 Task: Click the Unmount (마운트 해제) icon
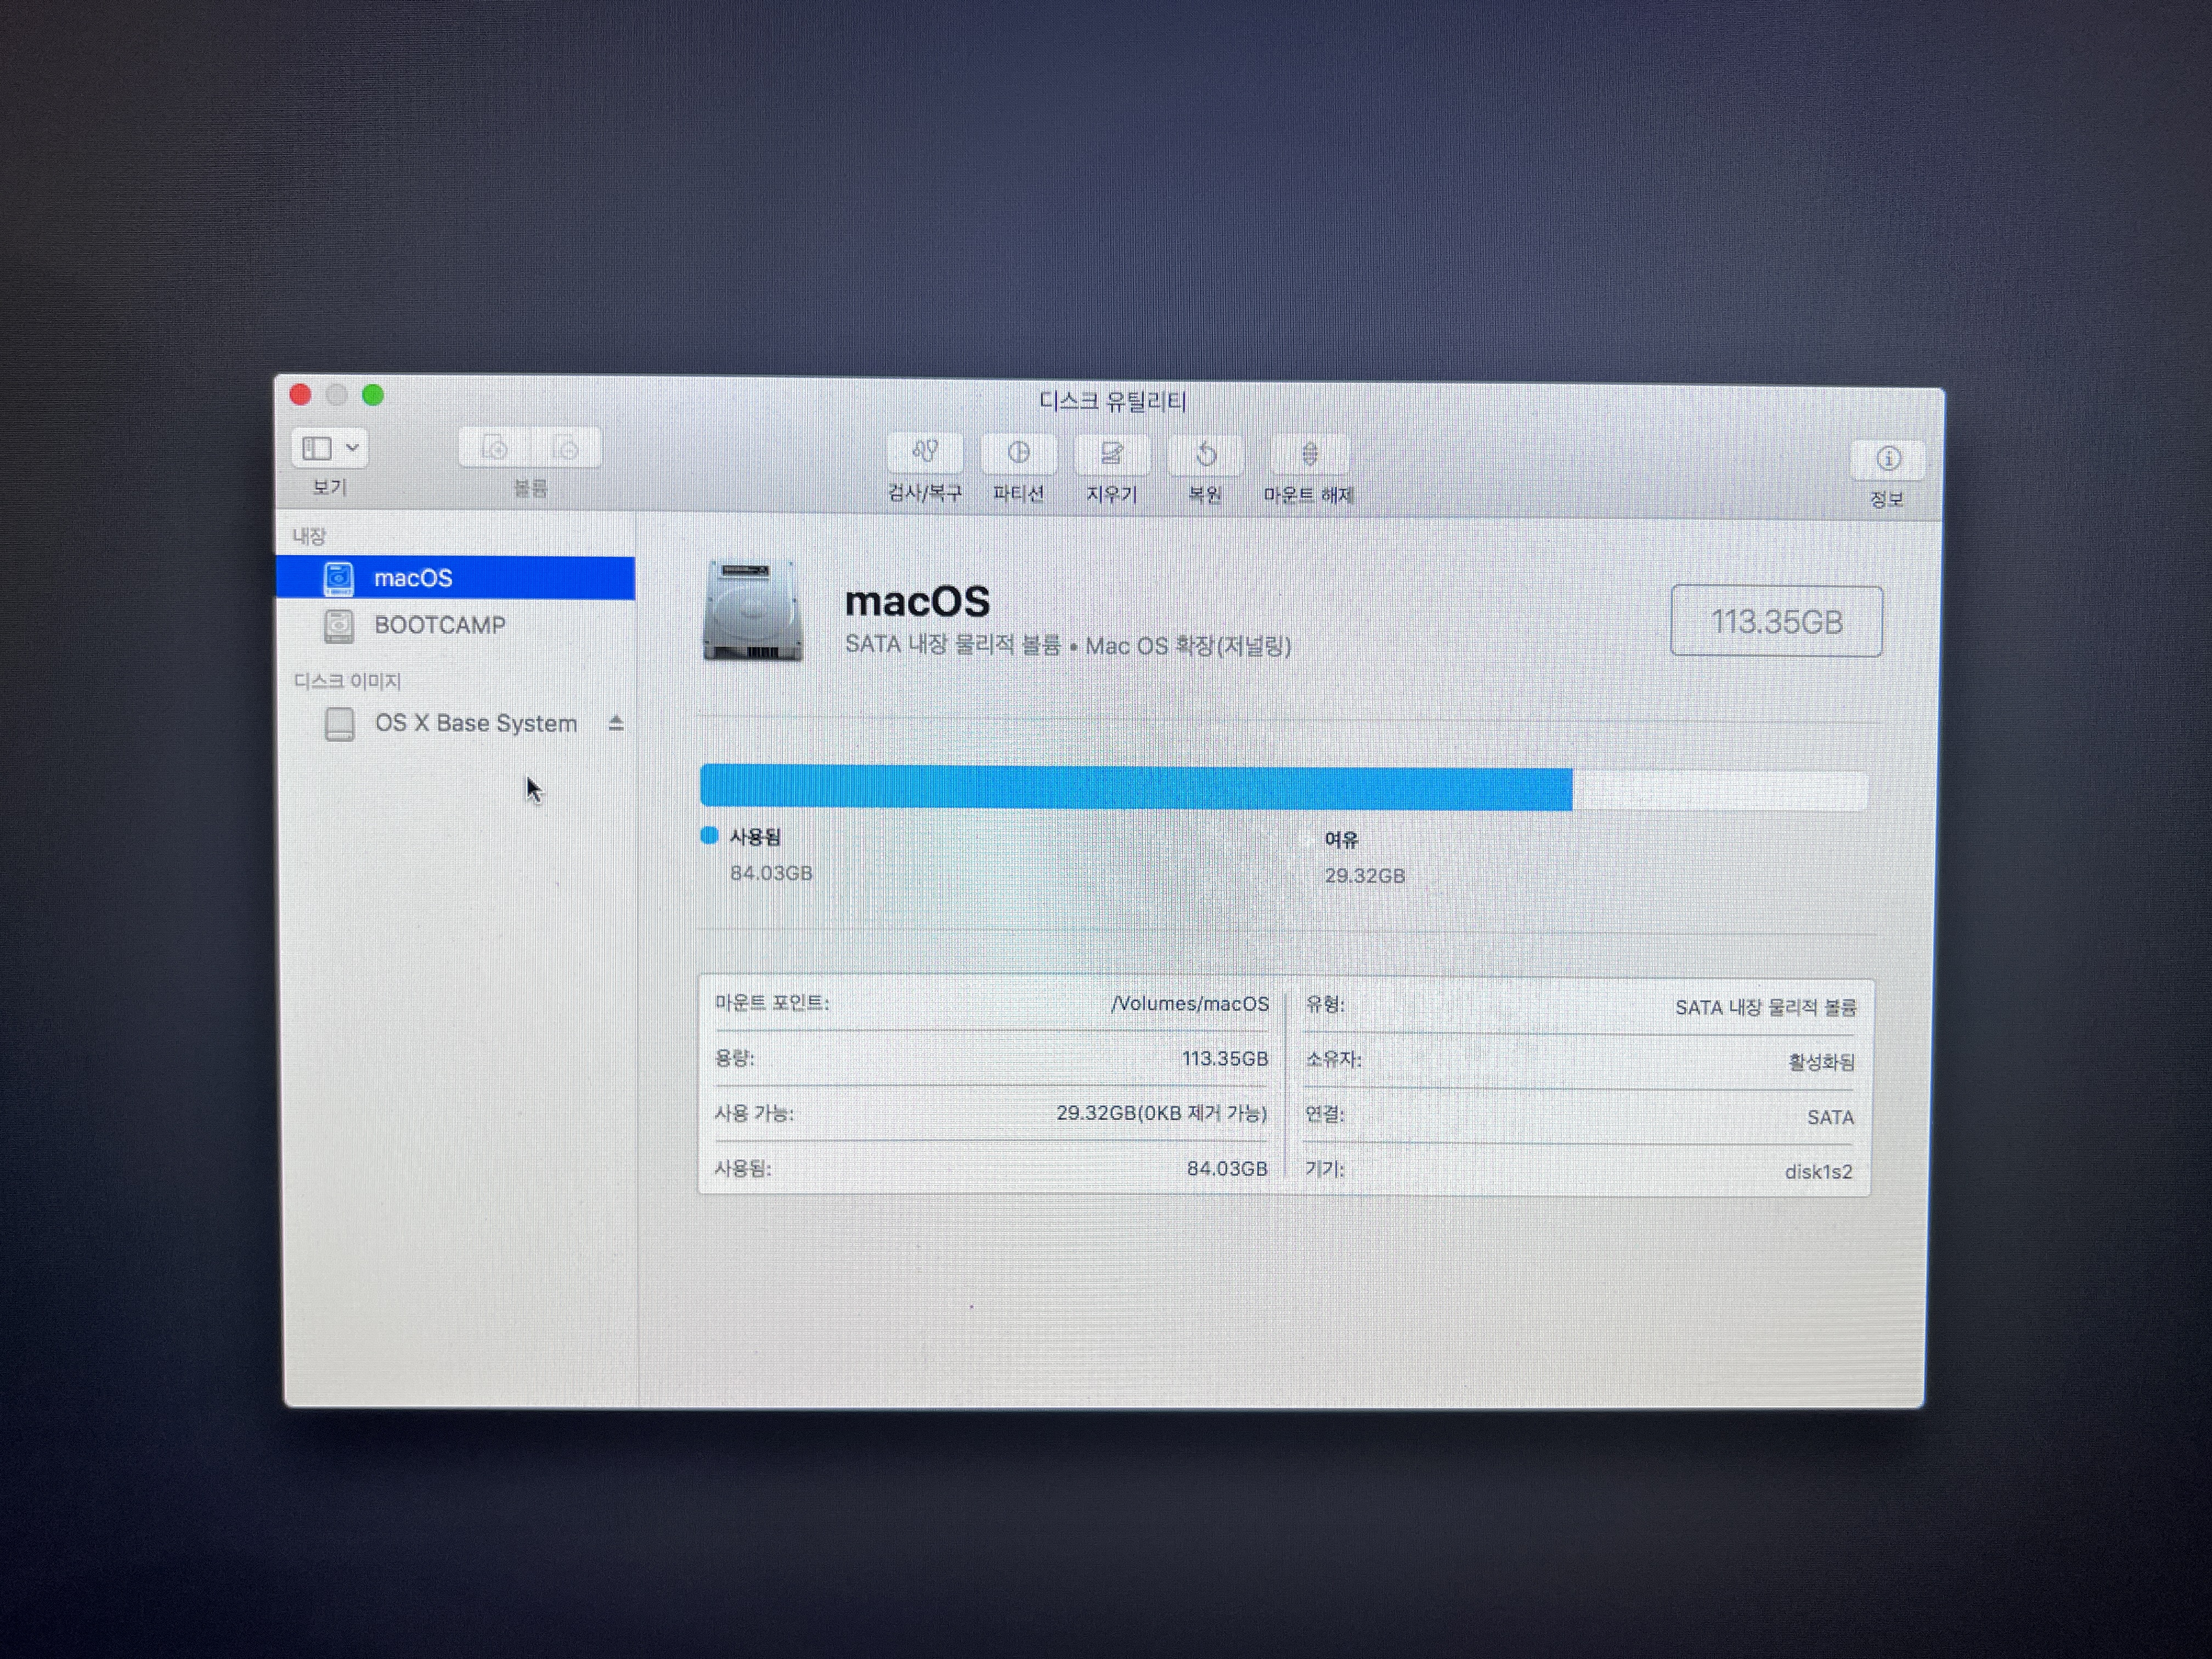pos(1308,456)
